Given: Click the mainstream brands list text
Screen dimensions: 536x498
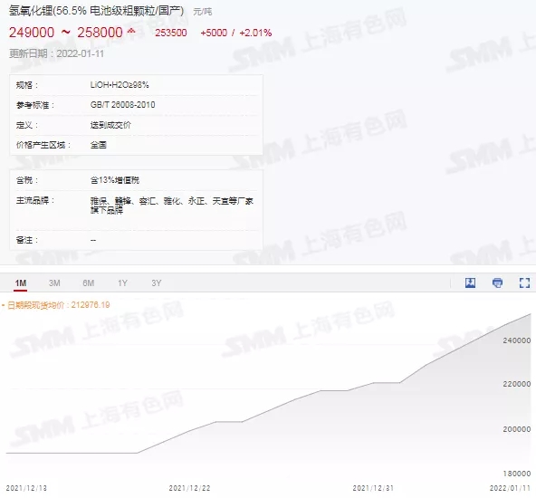Looking at the screenshot, I should (x=172, y=205).
